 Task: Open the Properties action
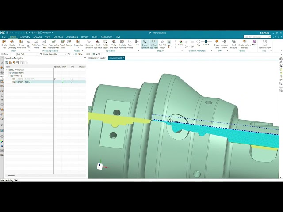(x=78, y=43)
